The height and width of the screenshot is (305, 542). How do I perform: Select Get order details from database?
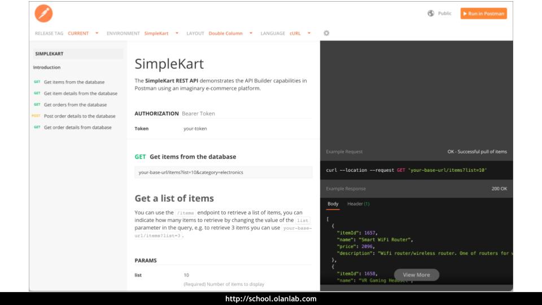point(77,128)
